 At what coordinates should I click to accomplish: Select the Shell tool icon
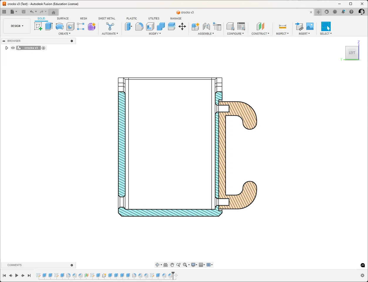pyautogui.click(x=150, y=26)
